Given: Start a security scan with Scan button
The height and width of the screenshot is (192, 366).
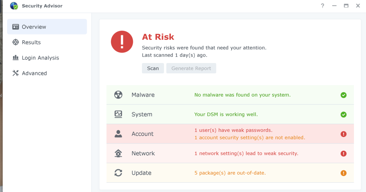Looking at the screenshot, I should [x=153, y=68].
